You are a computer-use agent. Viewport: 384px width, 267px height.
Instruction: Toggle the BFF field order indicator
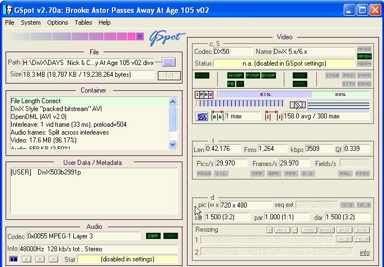click(x=274, y=174)
